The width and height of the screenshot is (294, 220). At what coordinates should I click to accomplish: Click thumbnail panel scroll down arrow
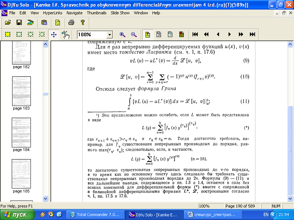click(45, 198)
